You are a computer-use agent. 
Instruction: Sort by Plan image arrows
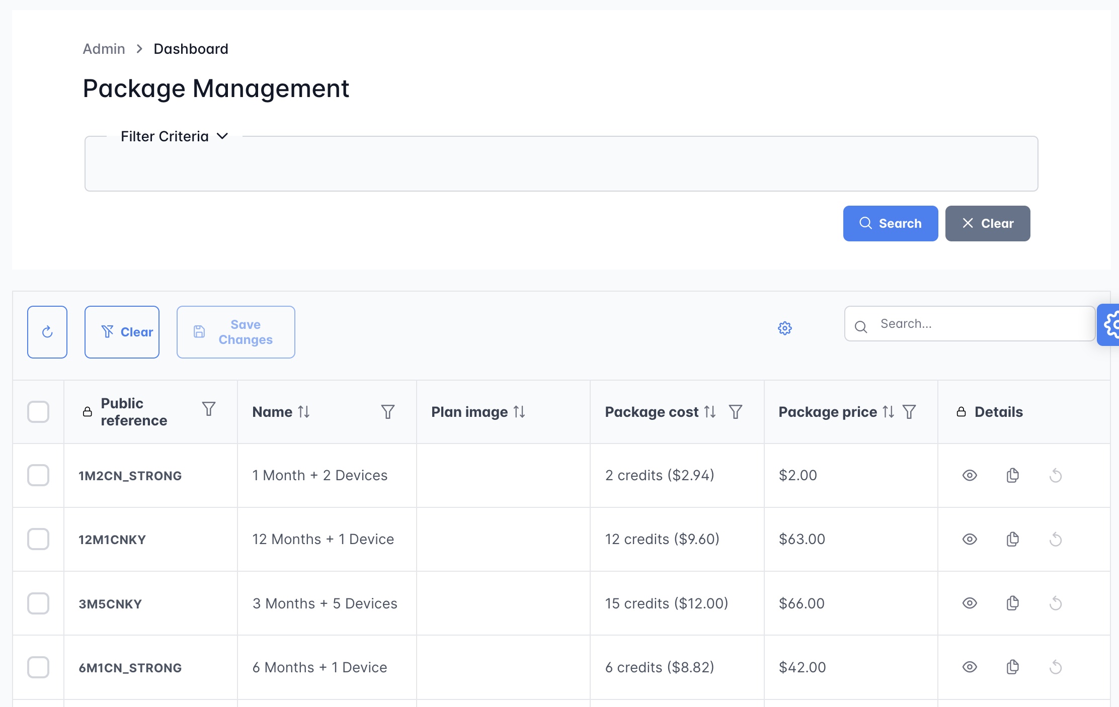(519, 412)
